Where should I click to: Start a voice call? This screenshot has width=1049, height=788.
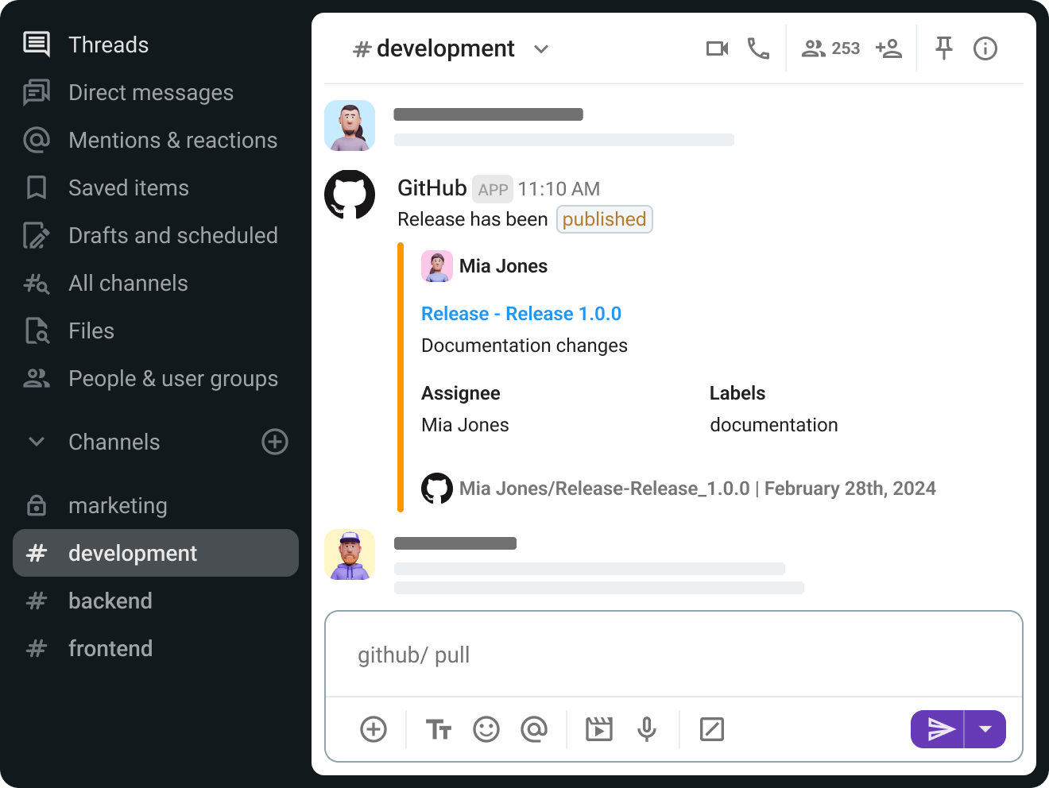(x=758, y=48)
